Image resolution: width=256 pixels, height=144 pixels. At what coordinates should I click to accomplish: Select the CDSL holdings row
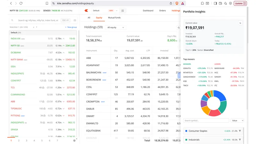132,87
